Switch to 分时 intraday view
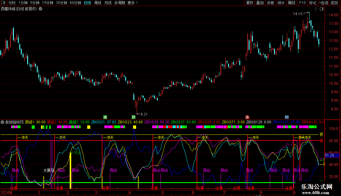Screen dimensions: 341x196 tap(12, 3)
